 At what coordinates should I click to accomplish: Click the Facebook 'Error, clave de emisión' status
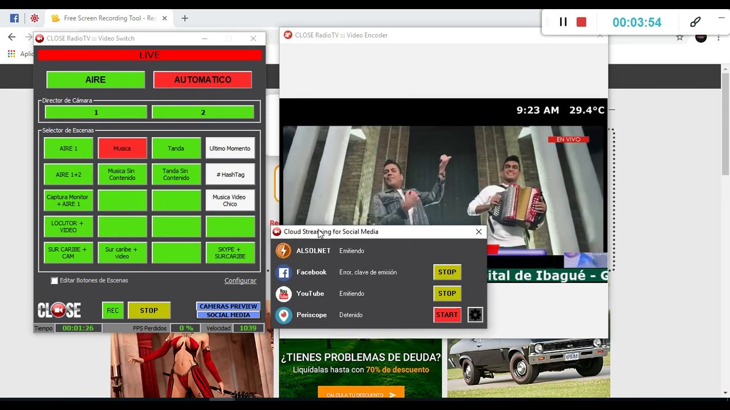point(368,272)
